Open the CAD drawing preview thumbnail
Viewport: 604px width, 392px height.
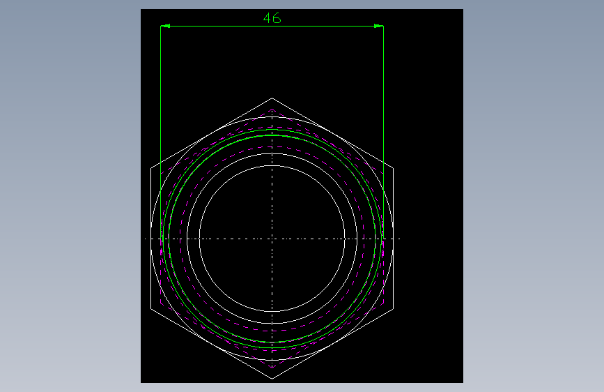pos(302,196)
